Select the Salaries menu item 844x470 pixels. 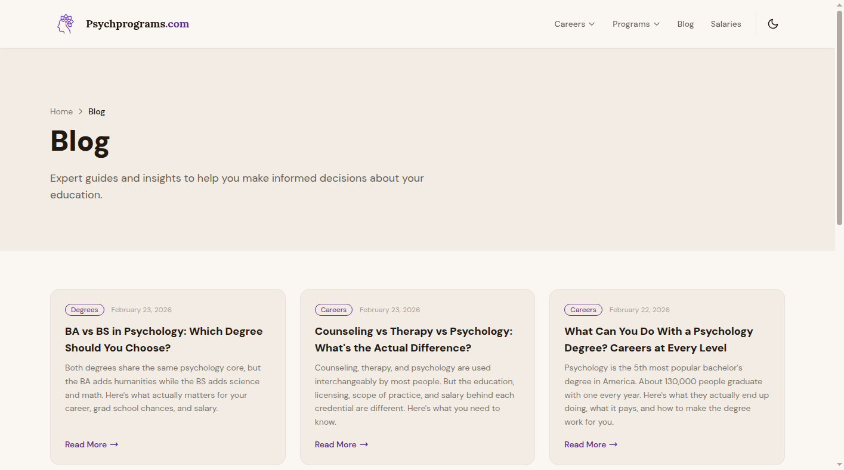tap(726, 24)
